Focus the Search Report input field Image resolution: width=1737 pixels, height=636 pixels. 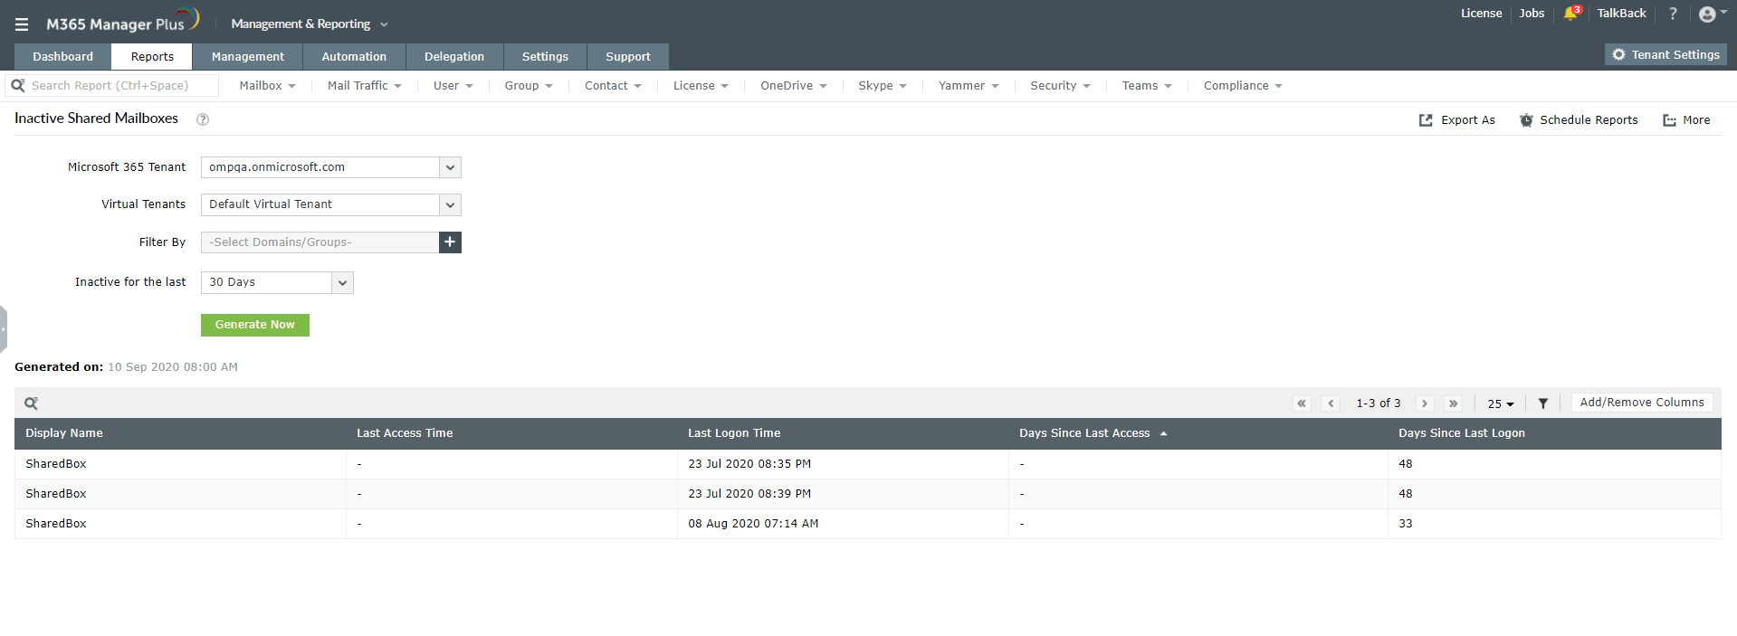[112, 86]
